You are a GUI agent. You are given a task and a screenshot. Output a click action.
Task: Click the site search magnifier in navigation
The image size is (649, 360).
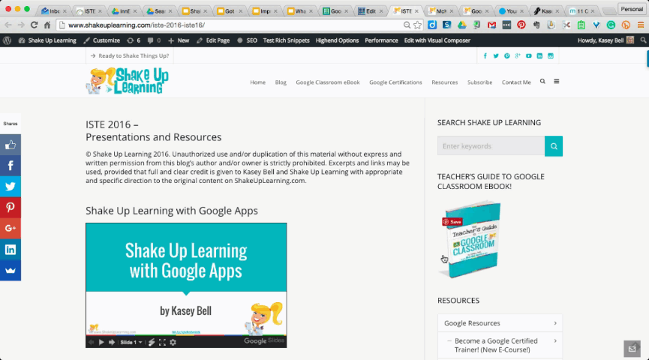pyautogui.click(x=542, y=82)
